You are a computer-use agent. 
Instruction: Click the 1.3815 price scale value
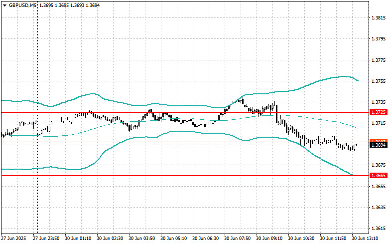tap(379, 18)
